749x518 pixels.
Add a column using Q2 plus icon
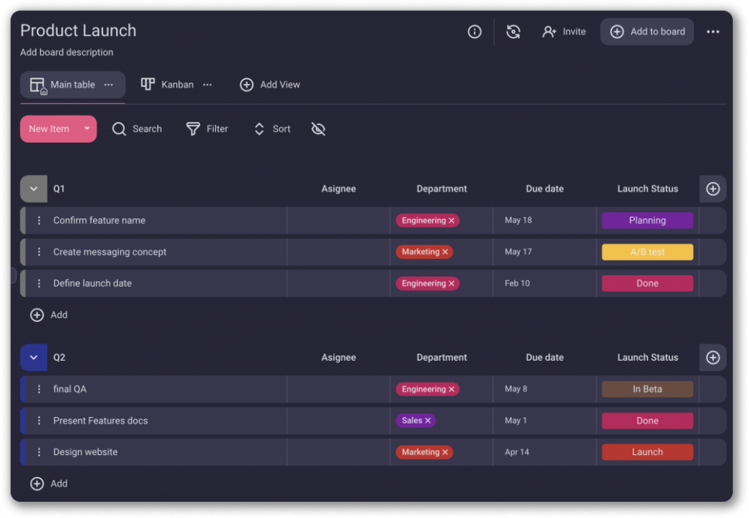712,358
